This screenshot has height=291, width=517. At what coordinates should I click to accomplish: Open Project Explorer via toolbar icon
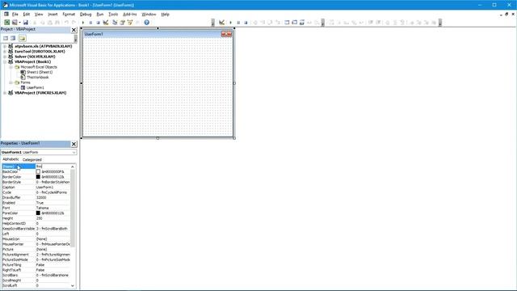point(115,23)
